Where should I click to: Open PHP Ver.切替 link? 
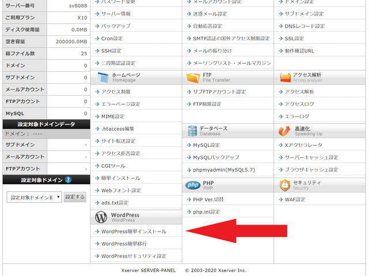(x=208, y=199)
